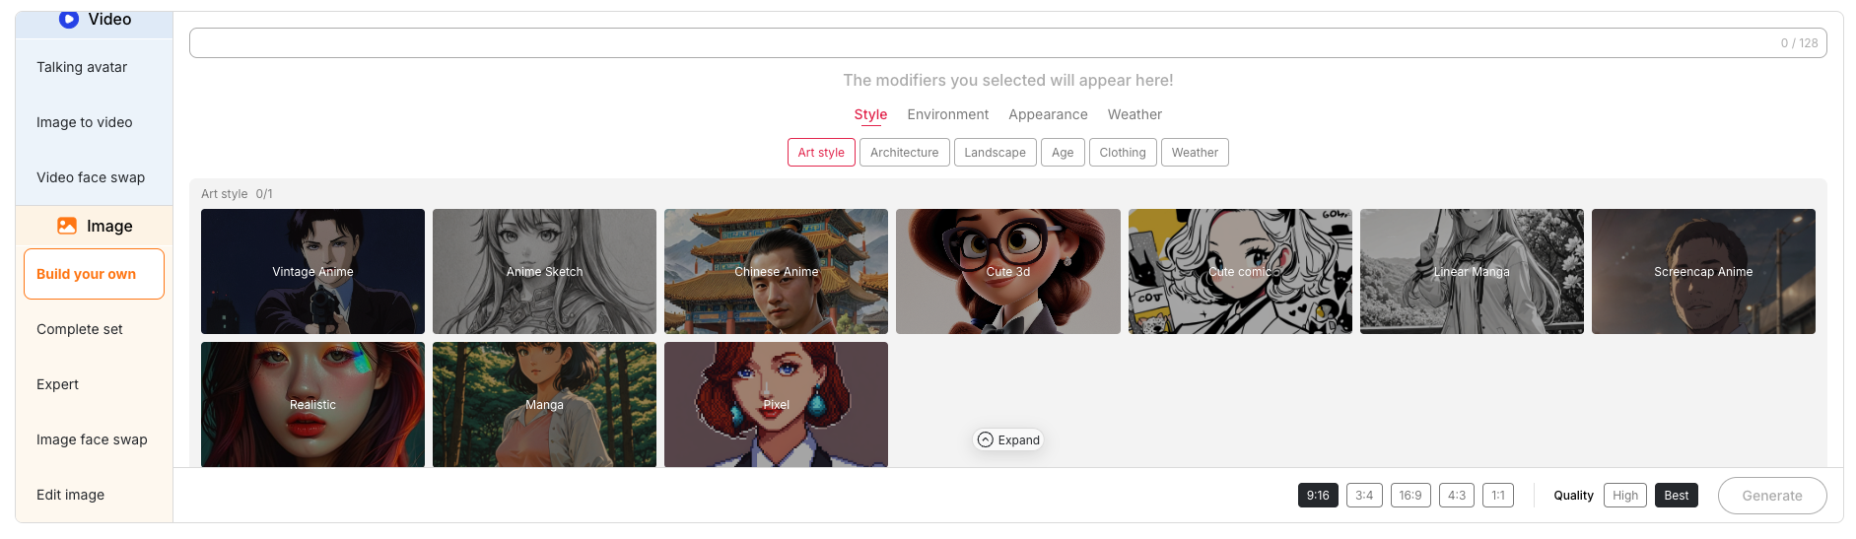Set quality to High

coord(1624,496)
